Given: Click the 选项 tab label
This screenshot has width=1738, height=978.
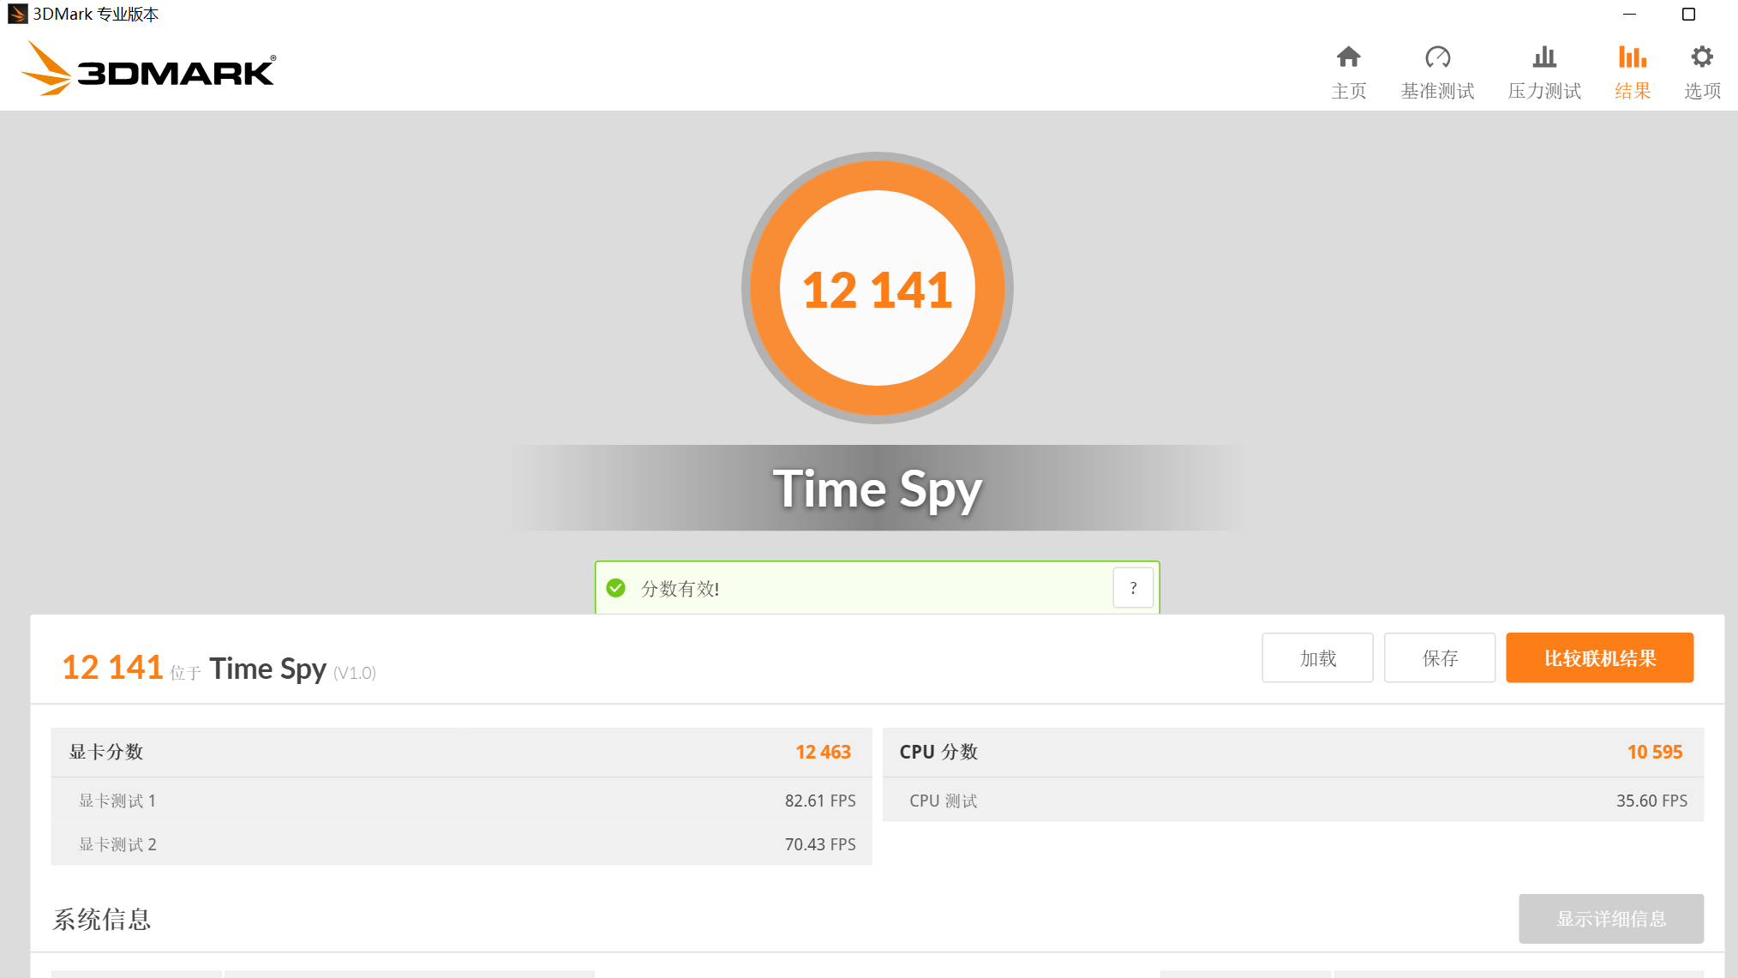Looking at the screenshot, I should pyautogui.click(x=1702, y=91).
